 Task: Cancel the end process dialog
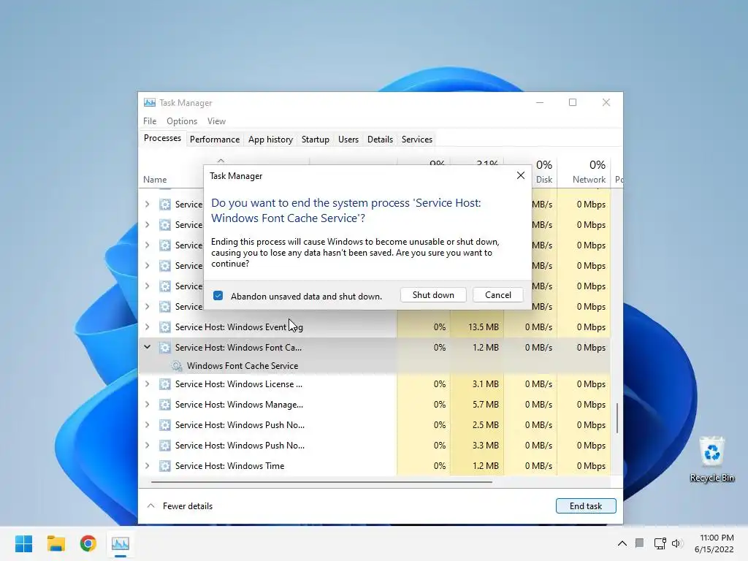tap(498, 295)
